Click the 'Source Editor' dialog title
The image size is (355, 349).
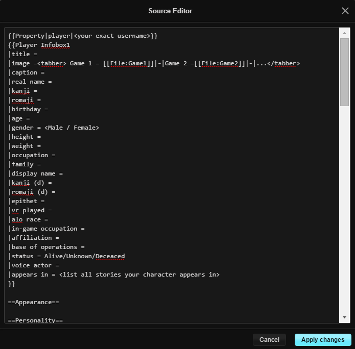[x=170, y=11]
